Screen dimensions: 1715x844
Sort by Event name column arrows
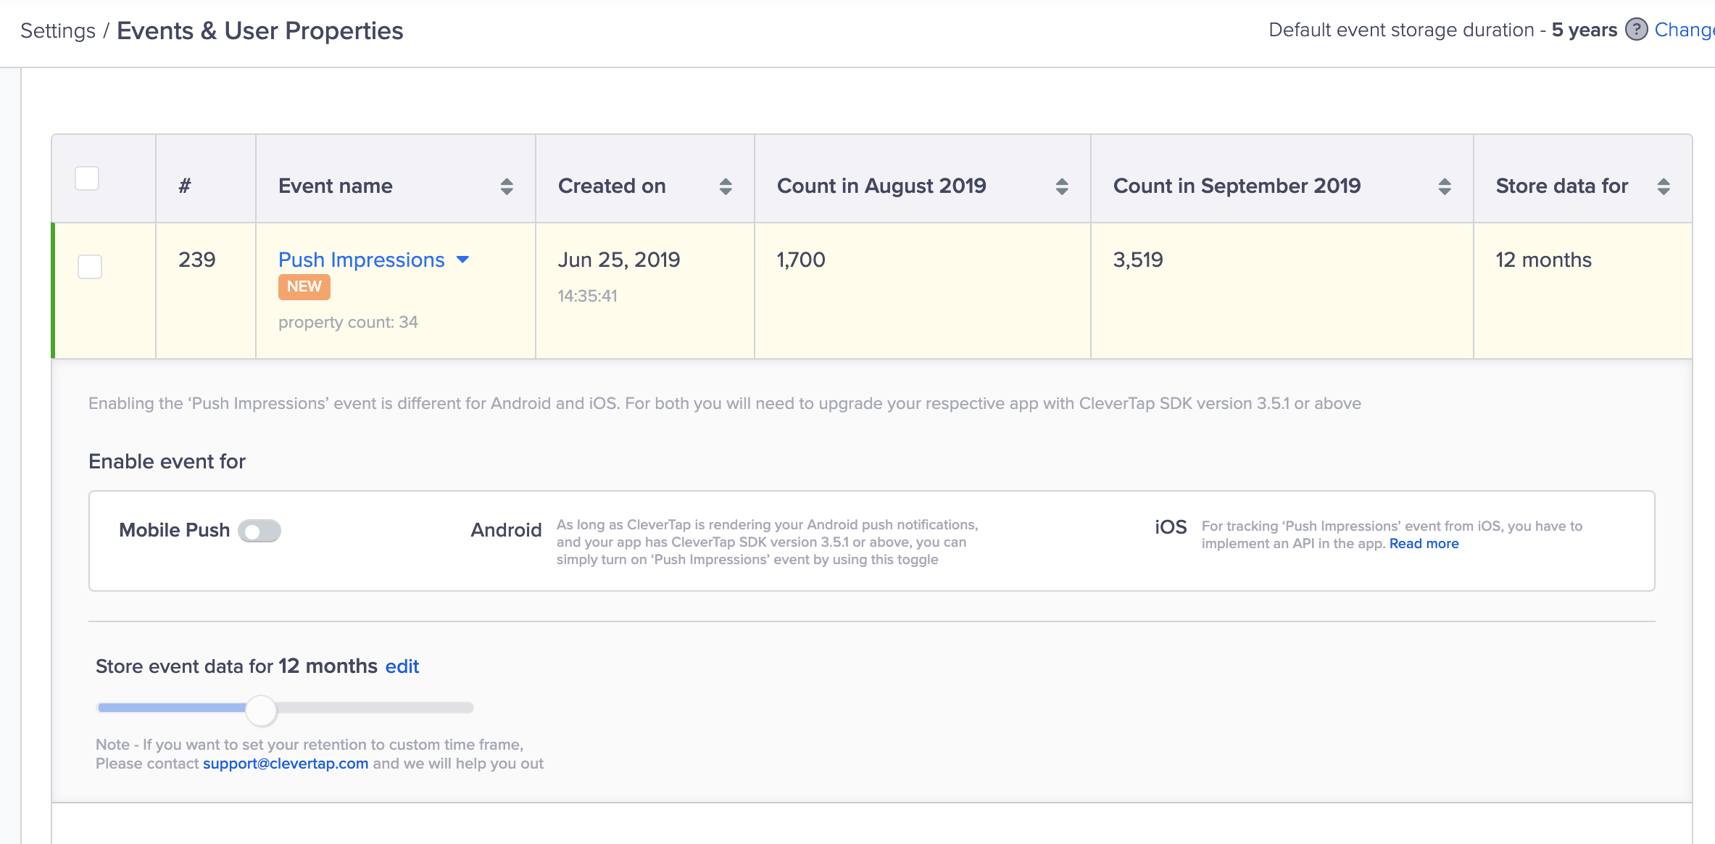click(507, 186)
